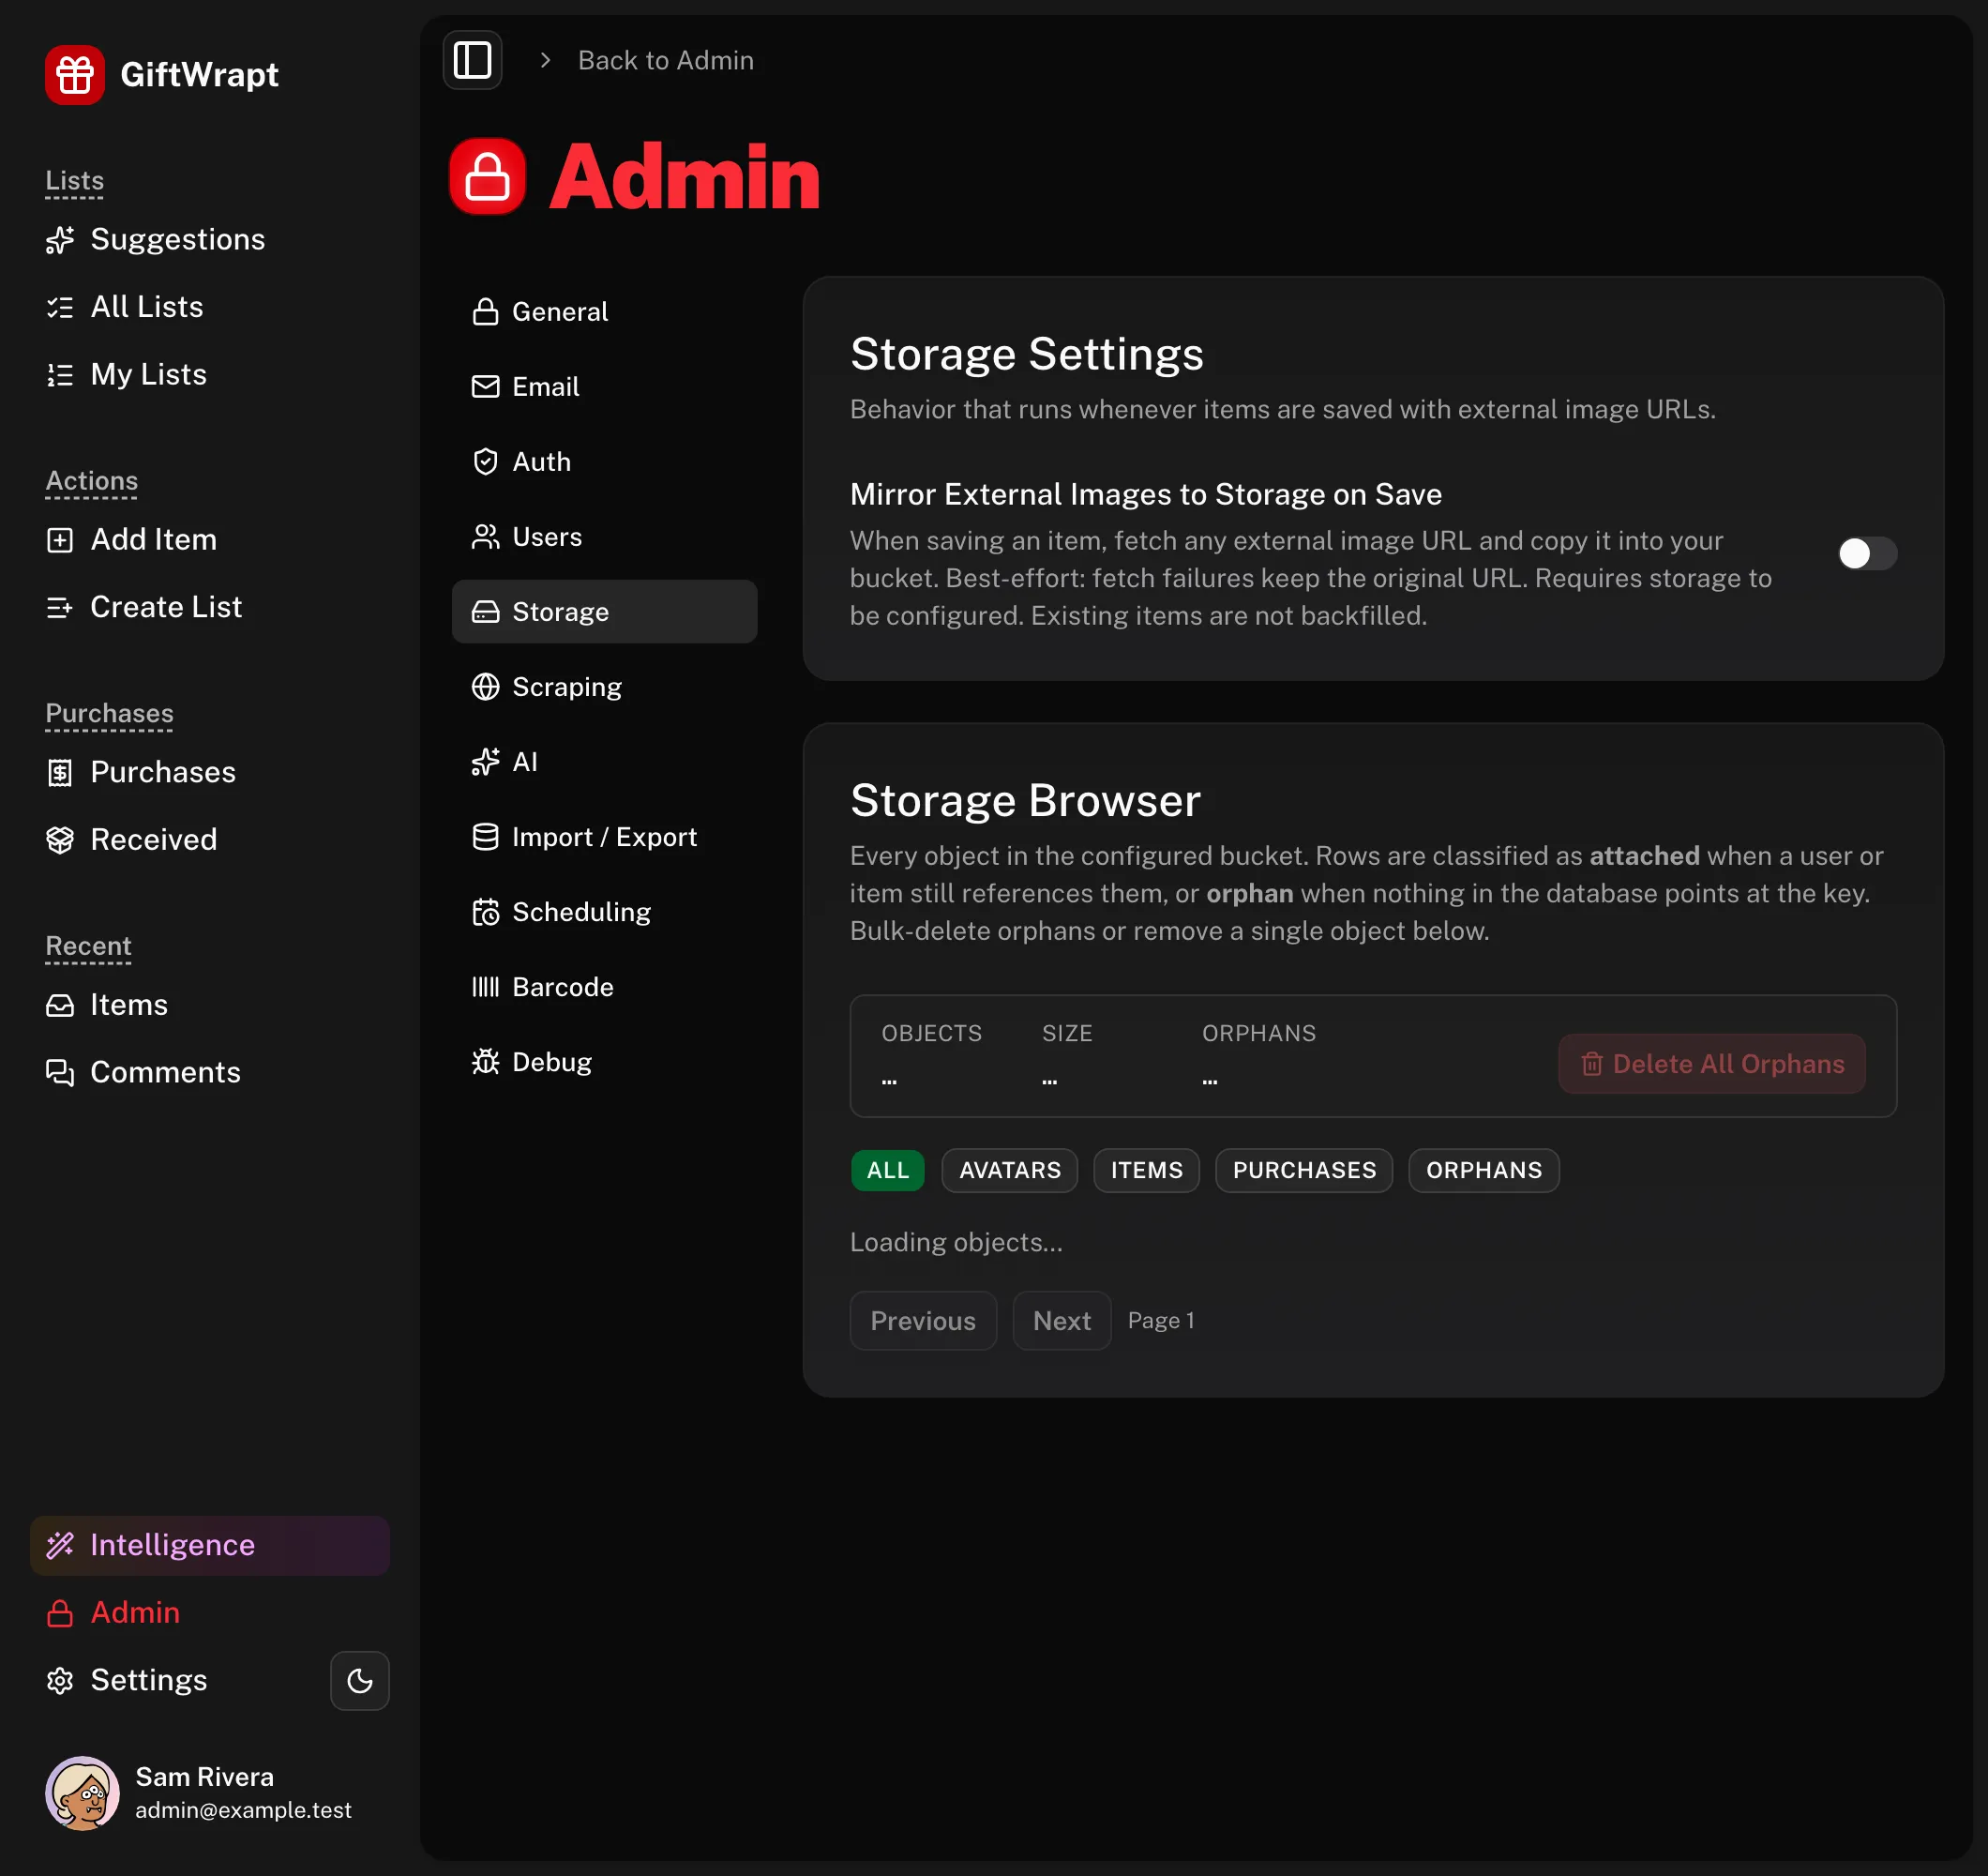Click the AI sparkle icon in admin nav

point(485,762)
